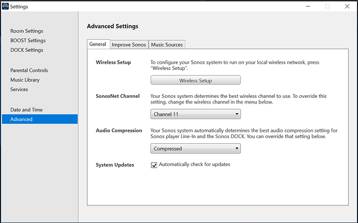The image size is (358, 223).
Task: Go to Parental Controls
Action: point(29,70)
